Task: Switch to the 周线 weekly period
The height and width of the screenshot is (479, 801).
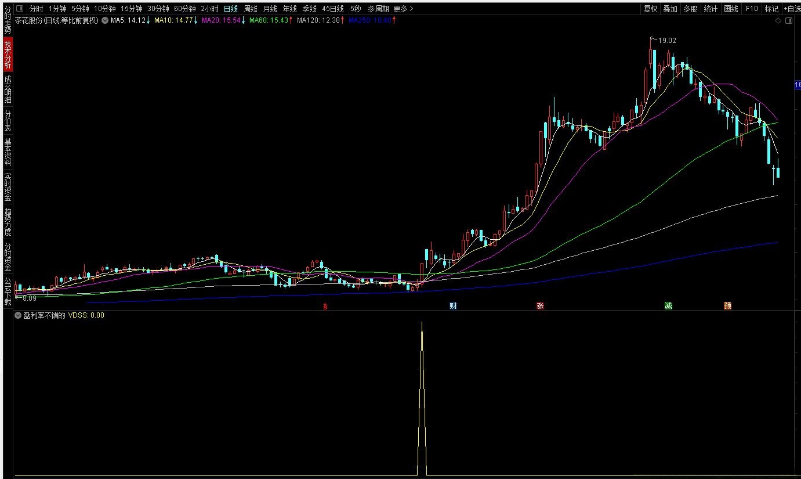Action: click(251, 9)
